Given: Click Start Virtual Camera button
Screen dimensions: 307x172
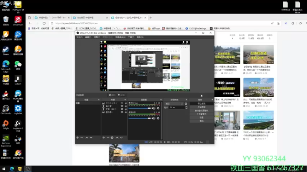Looking at the screenshot, I should click(201, 110).
